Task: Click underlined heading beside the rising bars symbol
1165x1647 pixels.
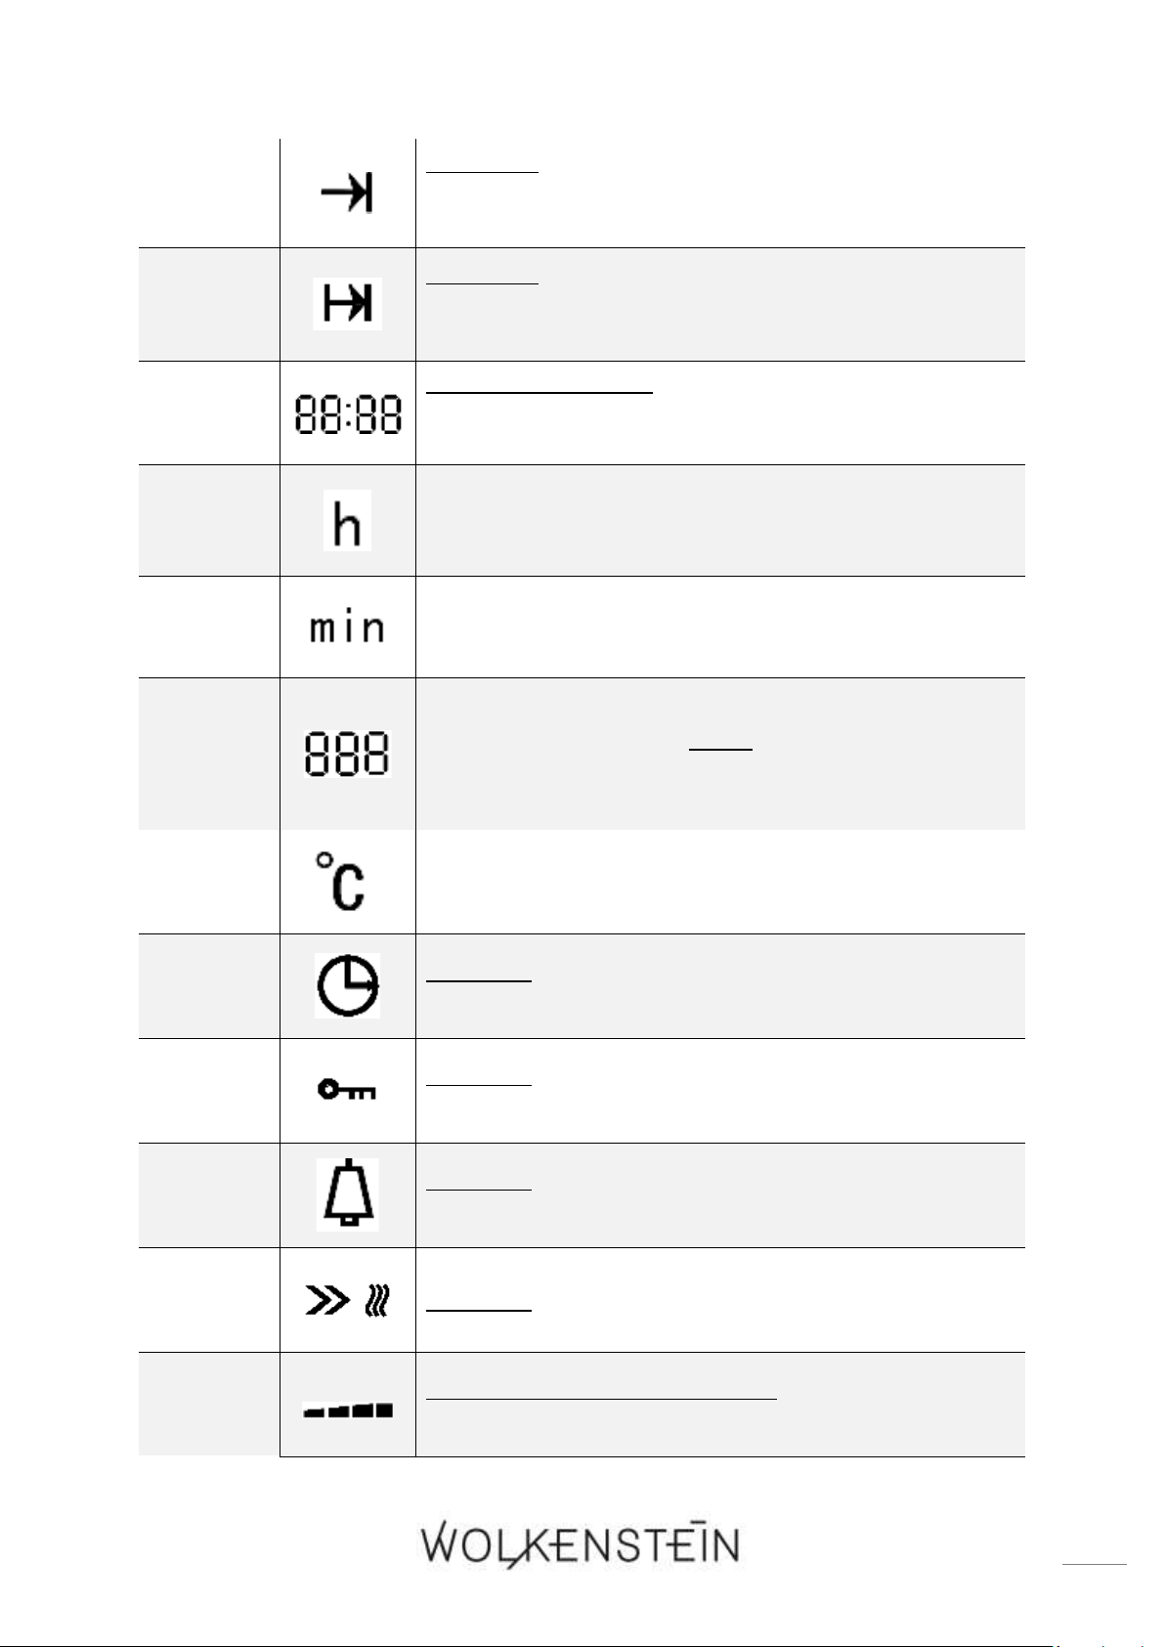Action: pos(602,1399)
